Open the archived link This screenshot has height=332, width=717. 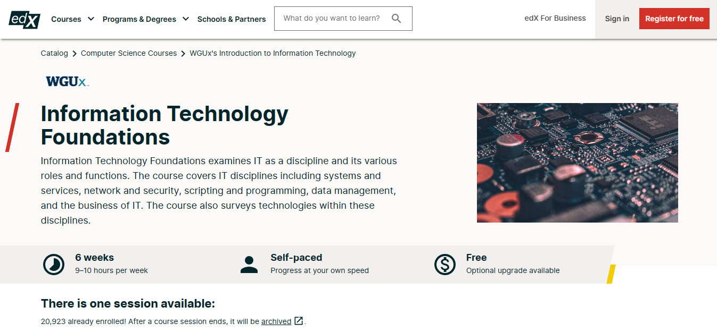276,321
